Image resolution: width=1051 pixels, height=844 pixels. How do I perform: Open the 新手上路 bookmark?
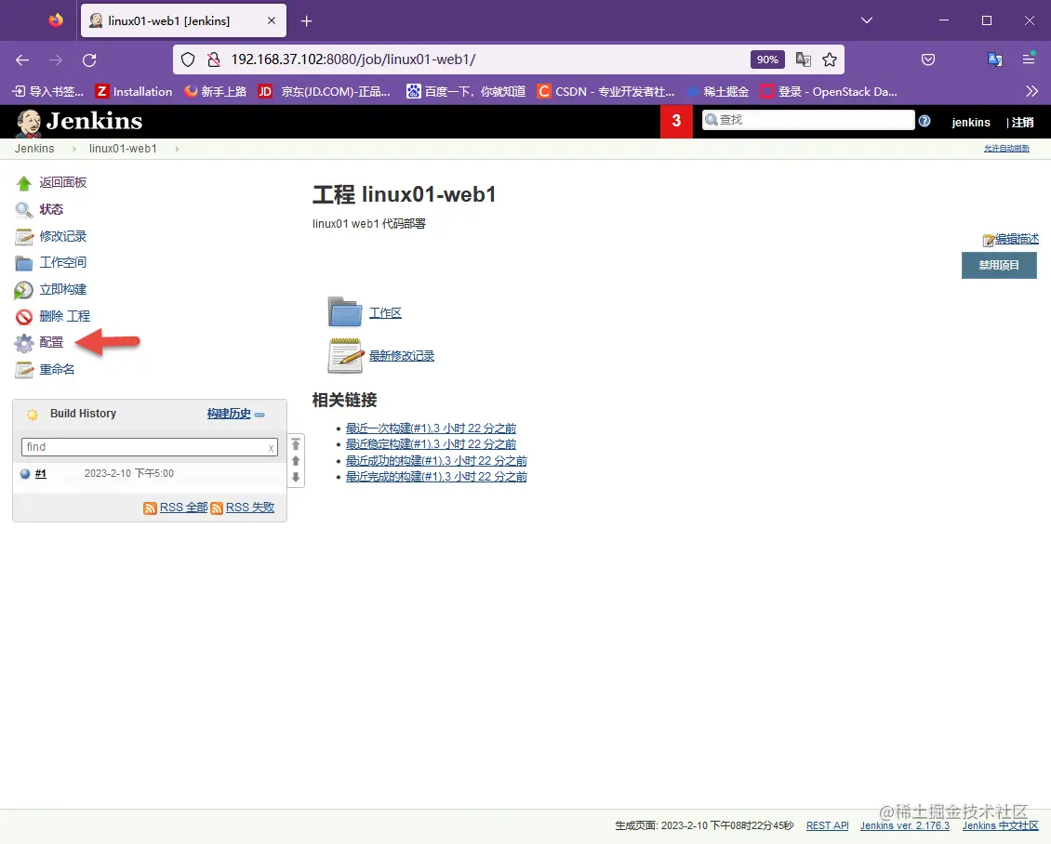(216, 91)
